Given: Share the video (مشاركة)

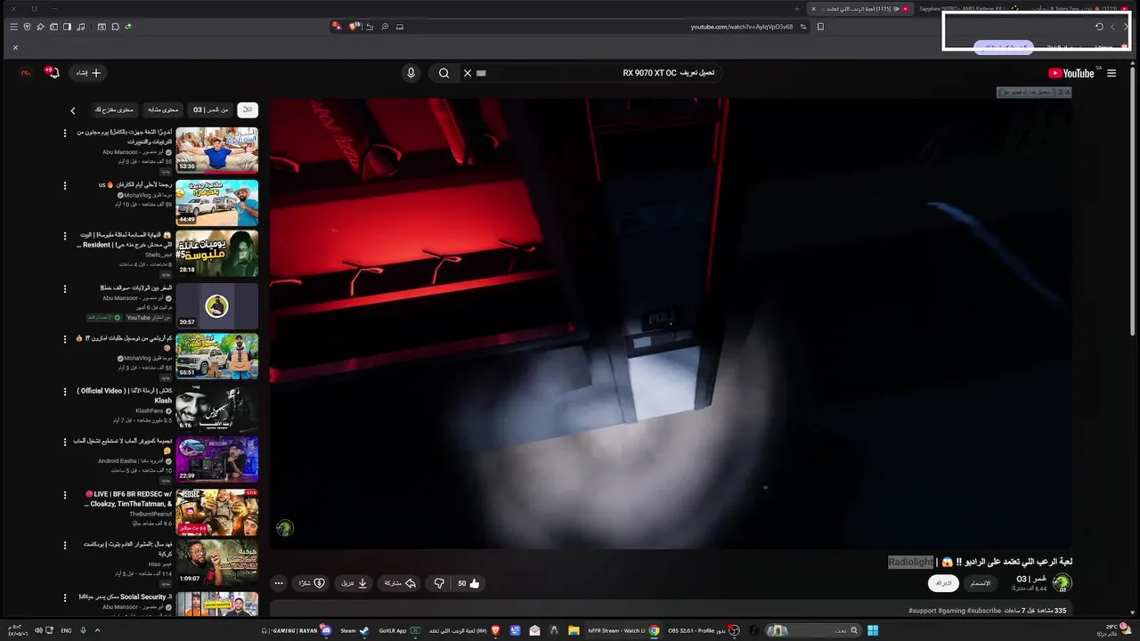Looking at the screenshot, I should pos(400,583).
